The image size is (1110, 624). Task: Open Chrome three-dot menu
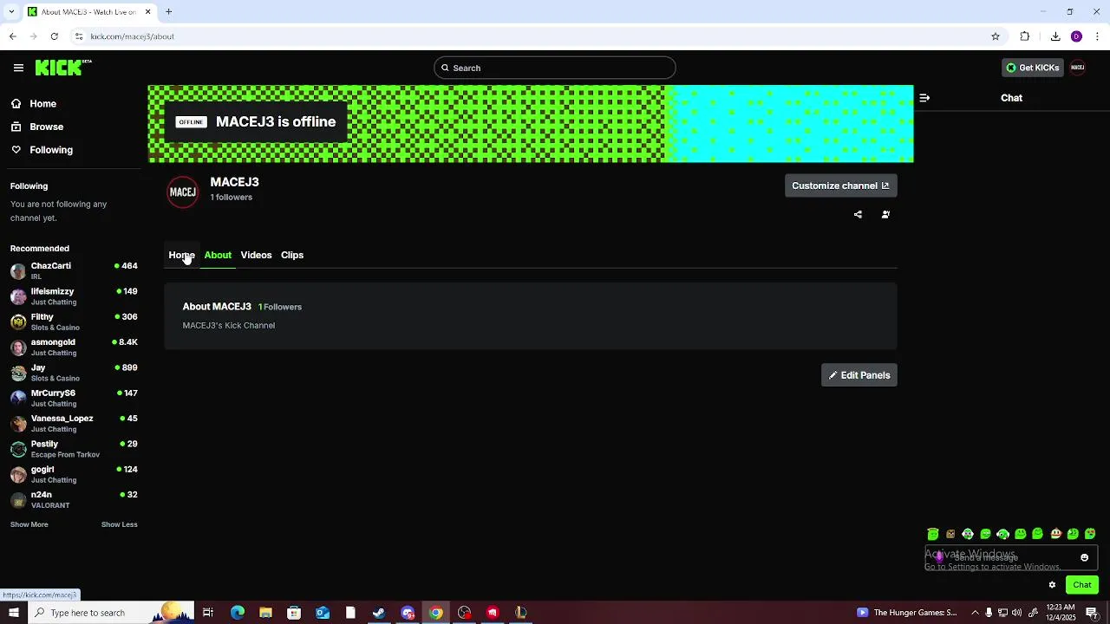1098,36
